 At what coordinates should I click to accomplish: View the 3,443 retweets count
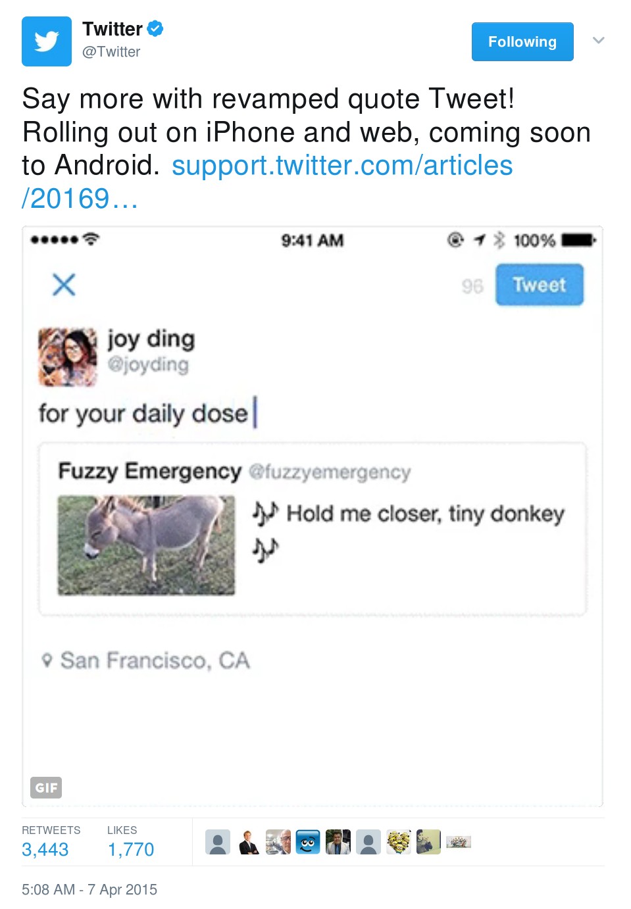(45, 849)
